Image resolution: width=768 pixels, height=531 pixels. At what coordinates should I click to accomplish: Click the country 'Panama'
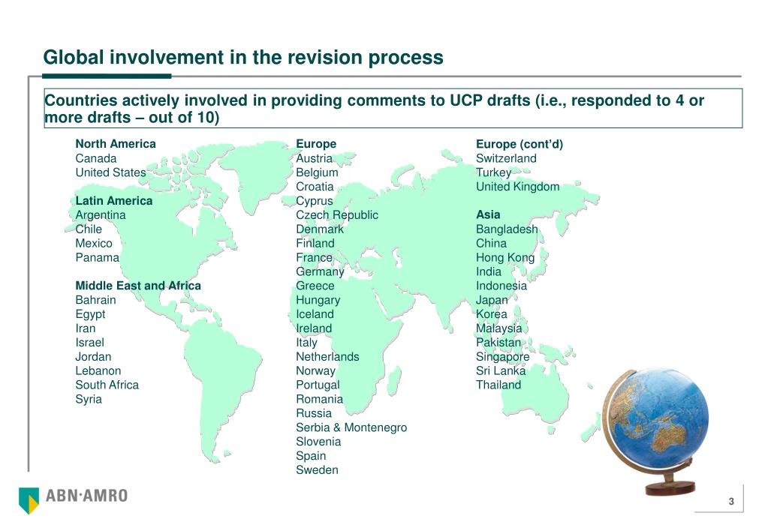pos(97,257)
